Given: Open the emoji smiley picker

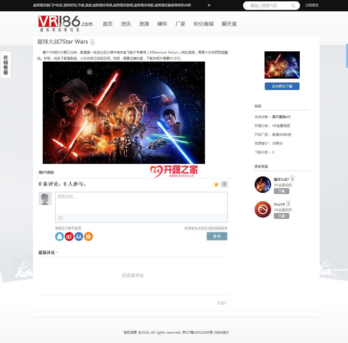Looking at the screenshot, I should click(x=61, y=218).
